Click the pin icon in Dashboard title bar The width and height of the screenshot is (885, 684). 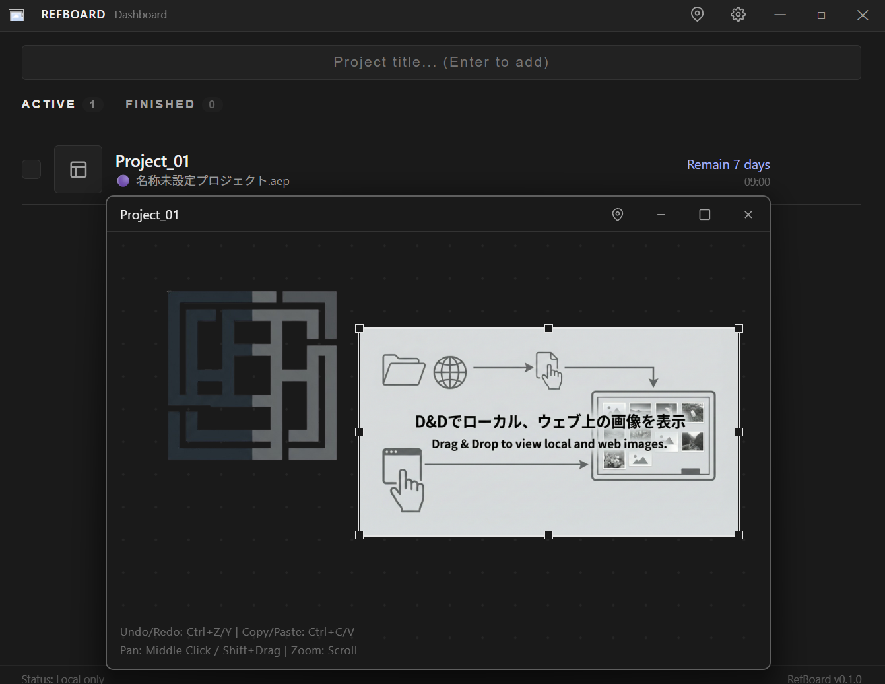[697, 15]
